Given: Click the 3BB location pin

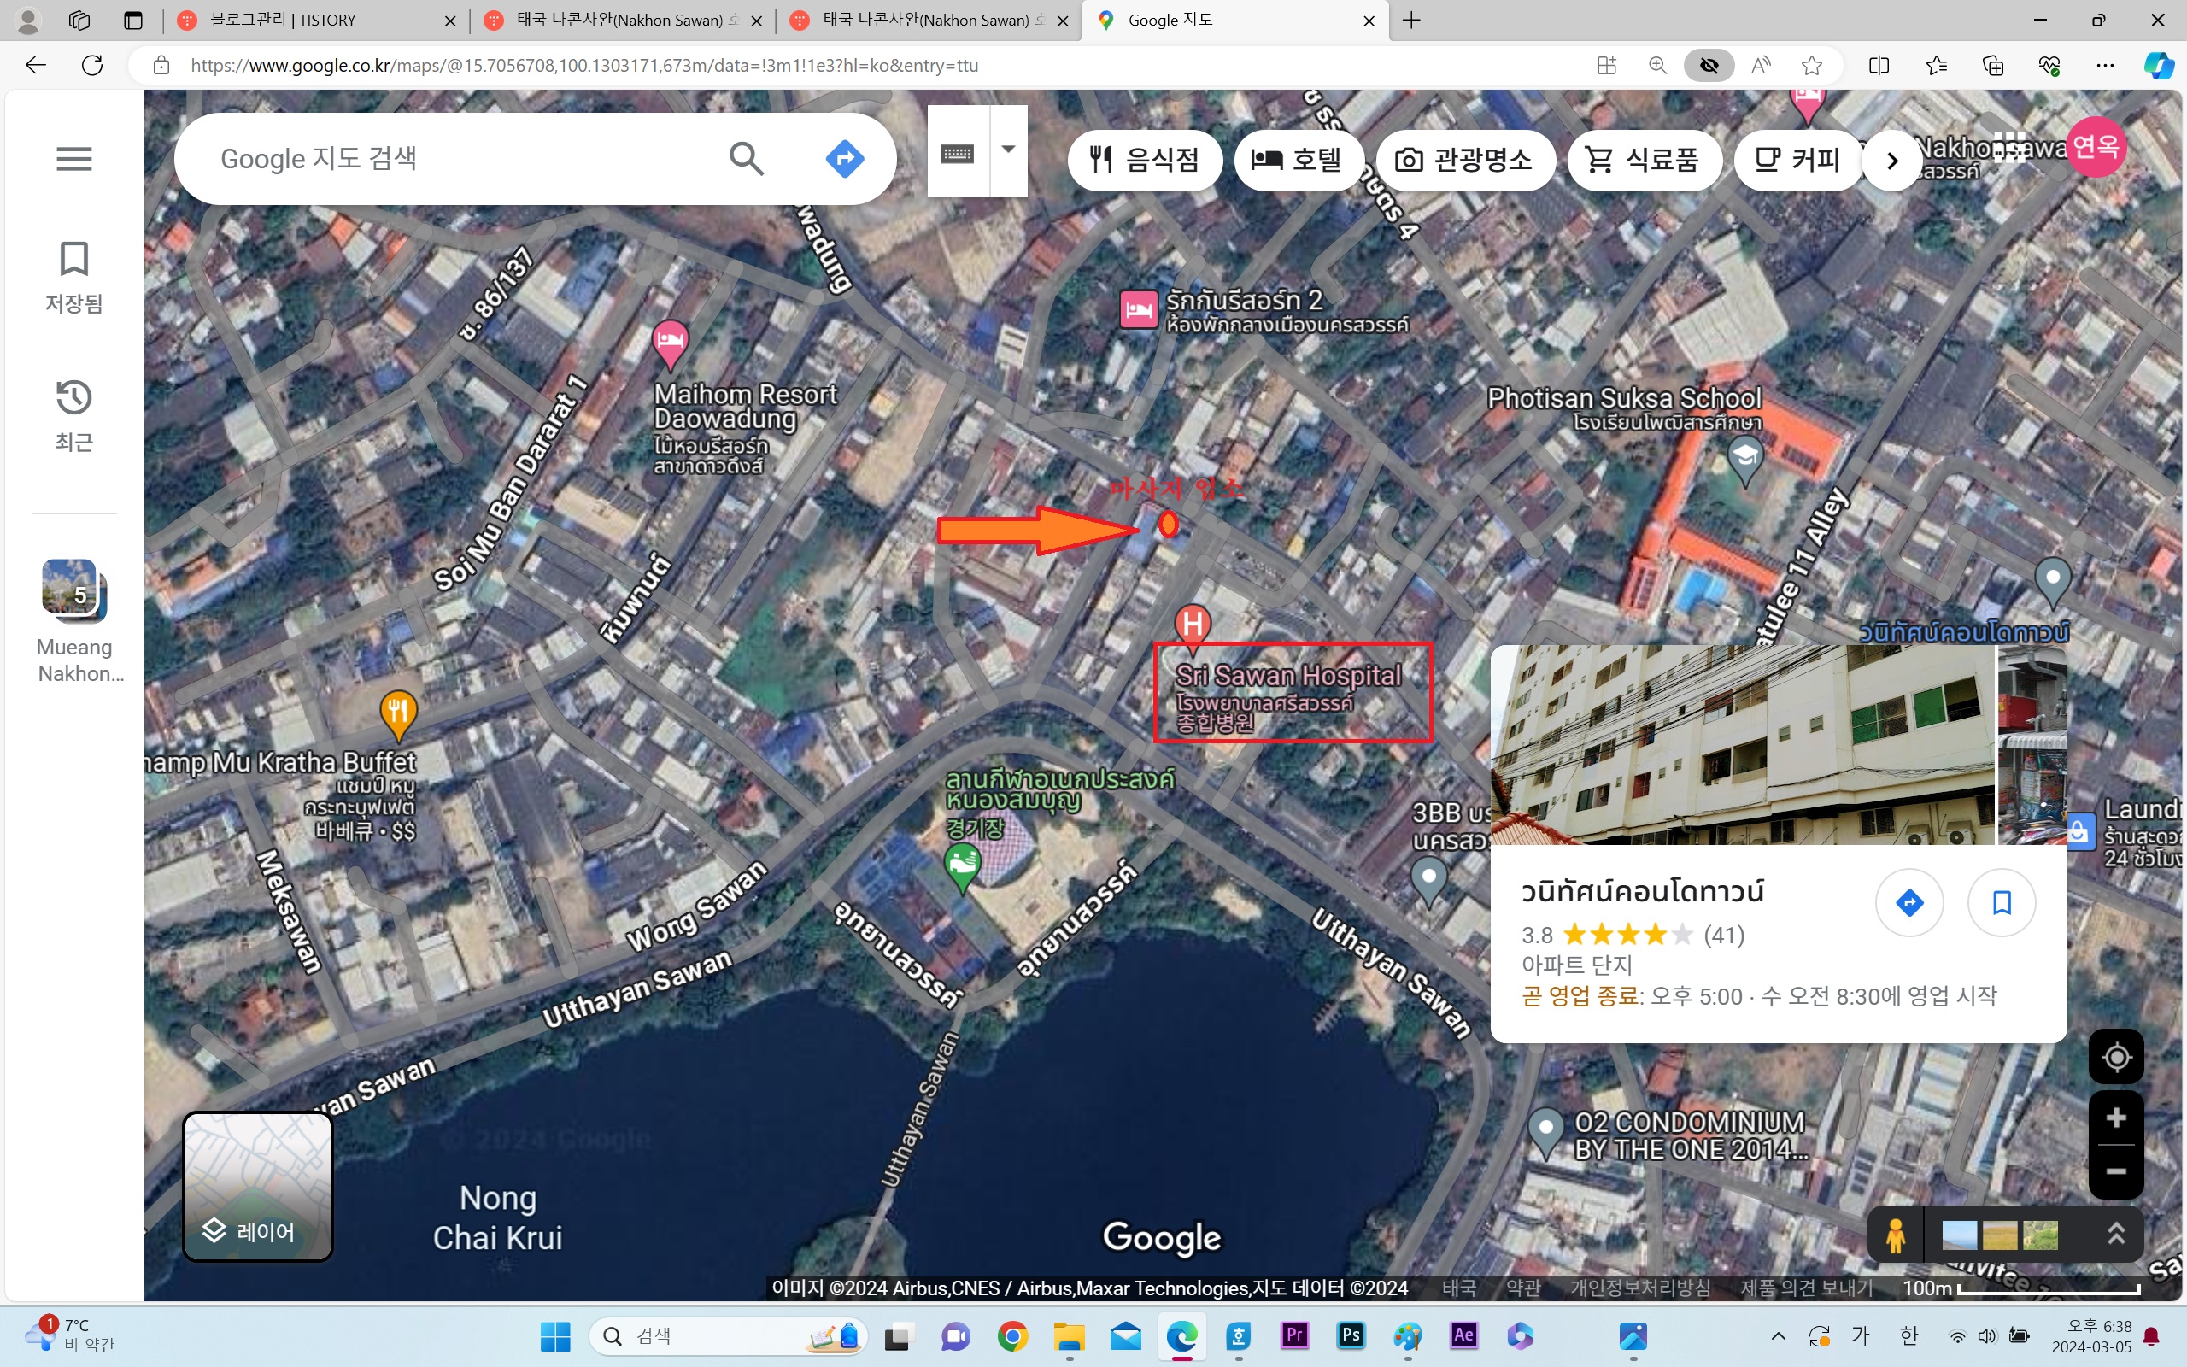Looking at the screenshot, I should pyautogui.click(x=1428, y=880).
